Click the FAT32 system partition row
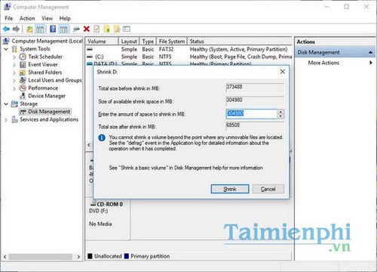This screenshot has height=272, width=377. tap(188, 49)
